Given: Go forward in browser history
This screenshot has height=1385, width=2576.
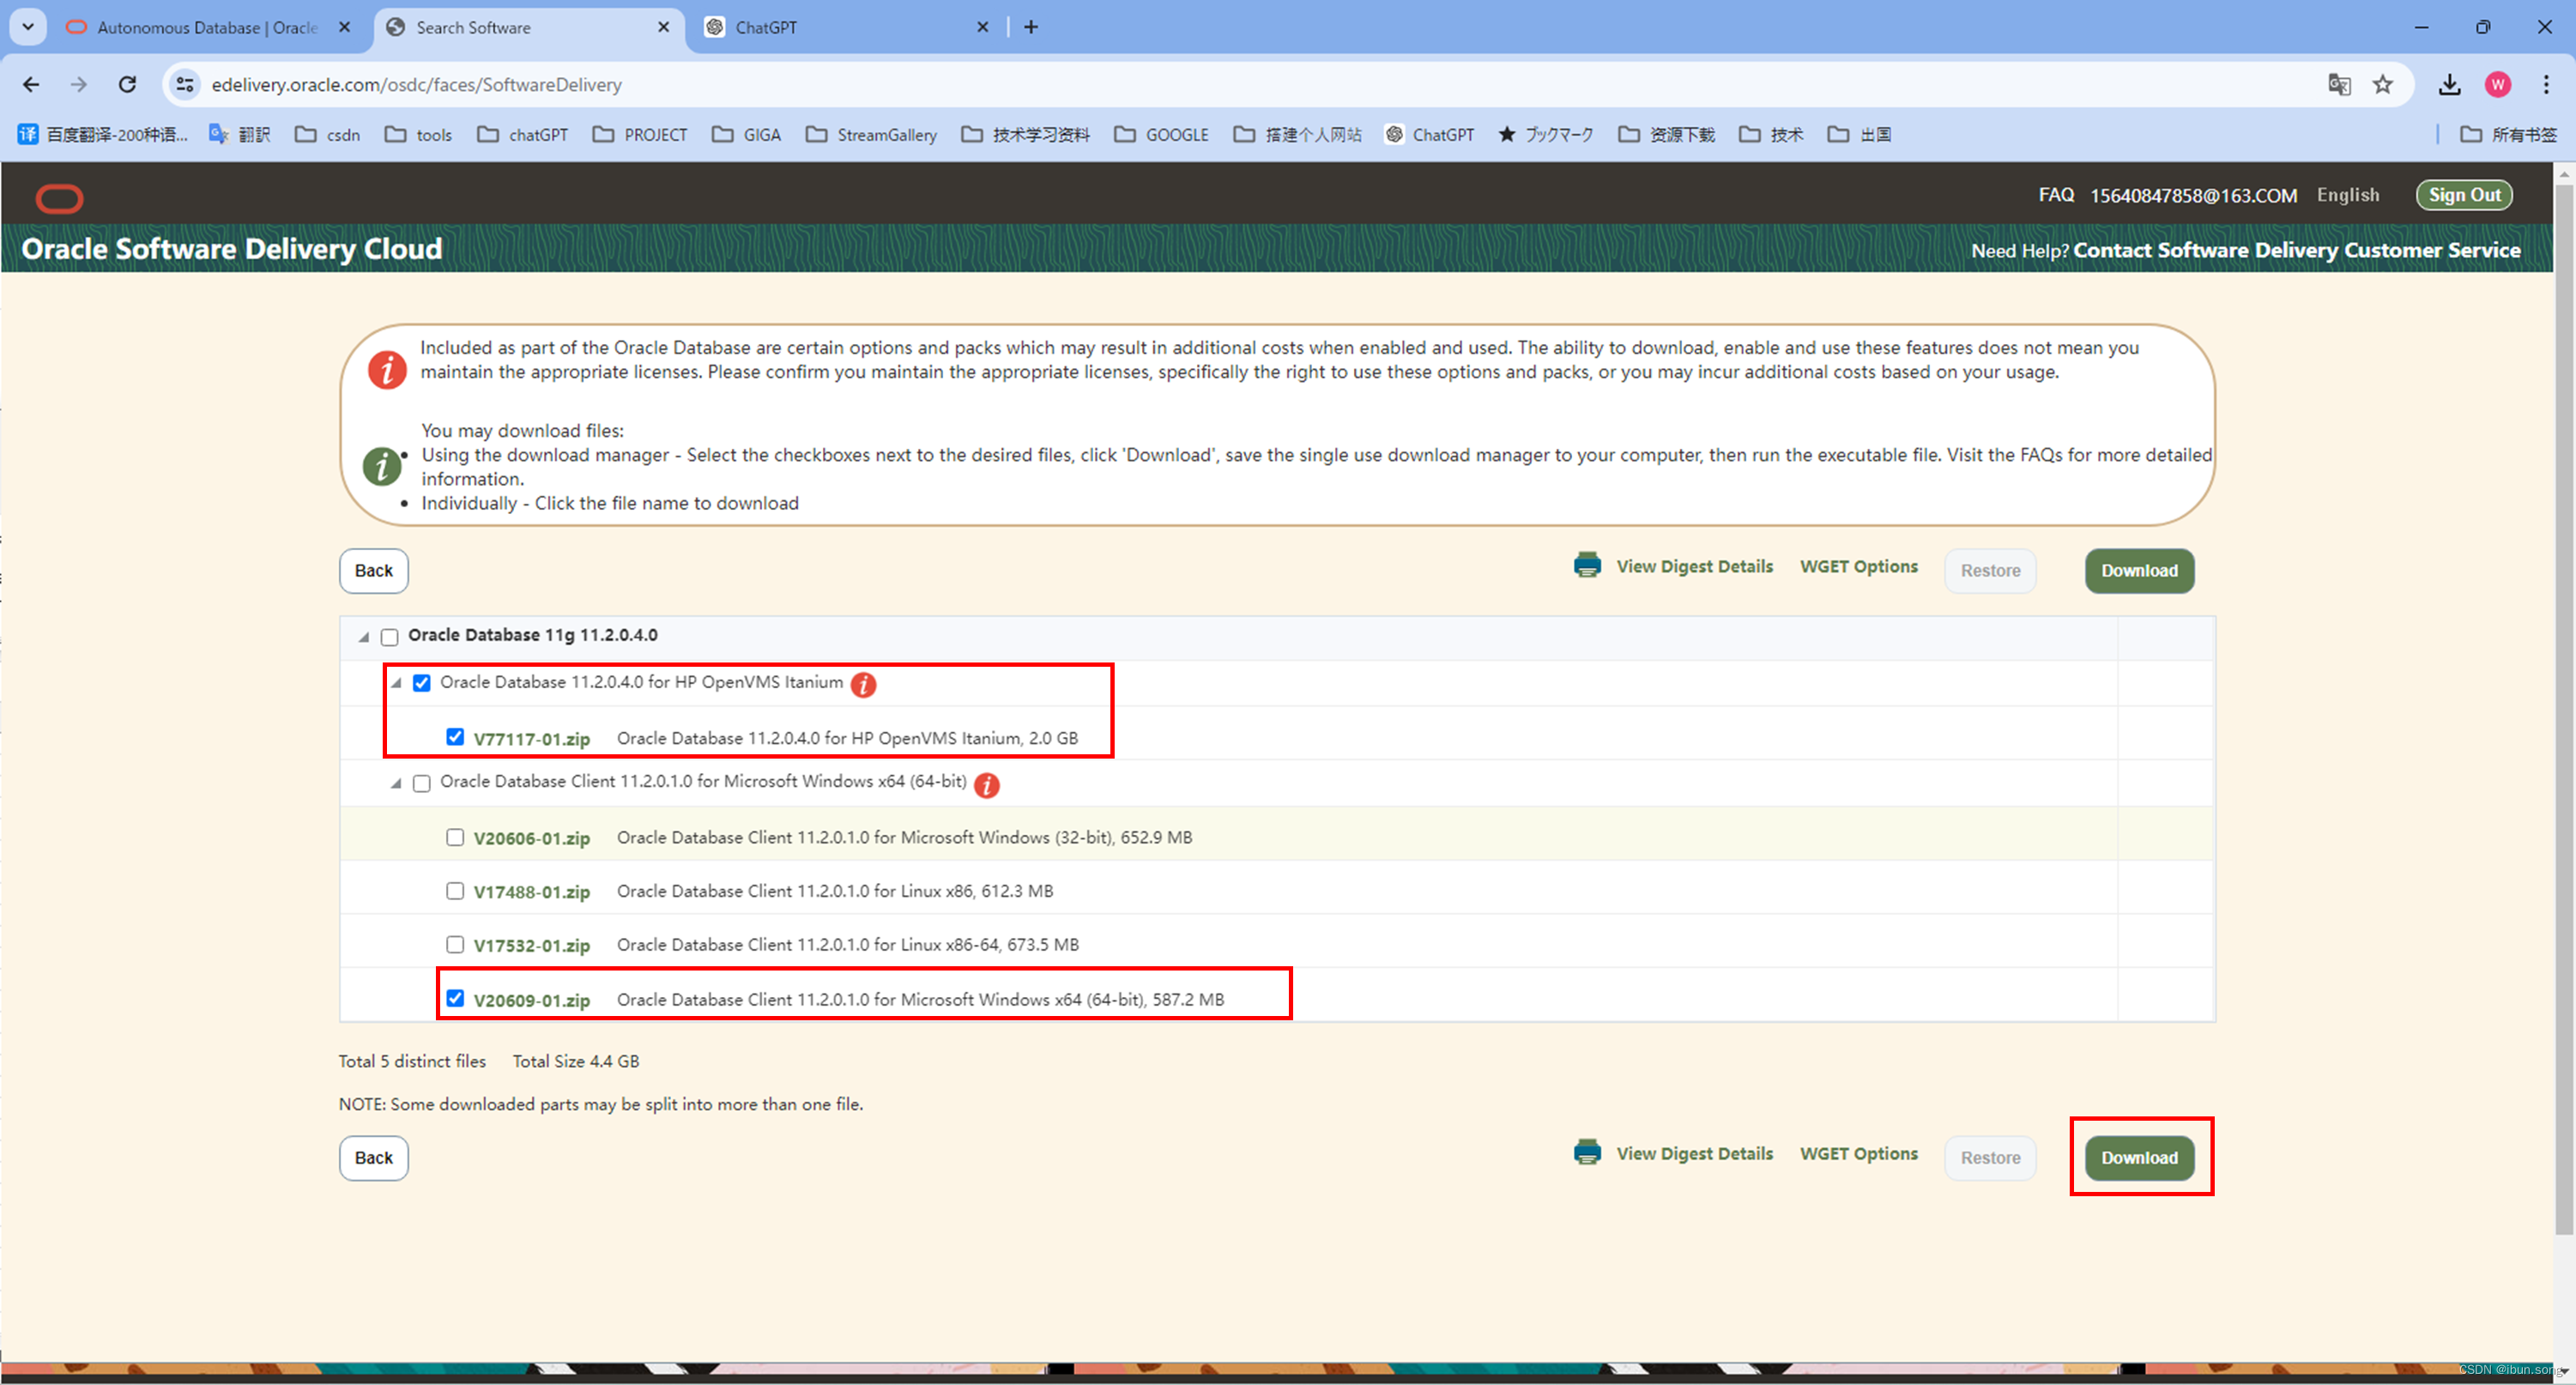Looking at the screenshot, I should point(79,85).
